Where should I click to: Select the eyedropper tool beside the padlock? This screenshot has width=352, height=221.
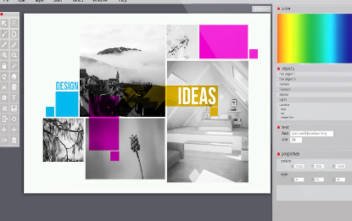[x=14, y=66]
